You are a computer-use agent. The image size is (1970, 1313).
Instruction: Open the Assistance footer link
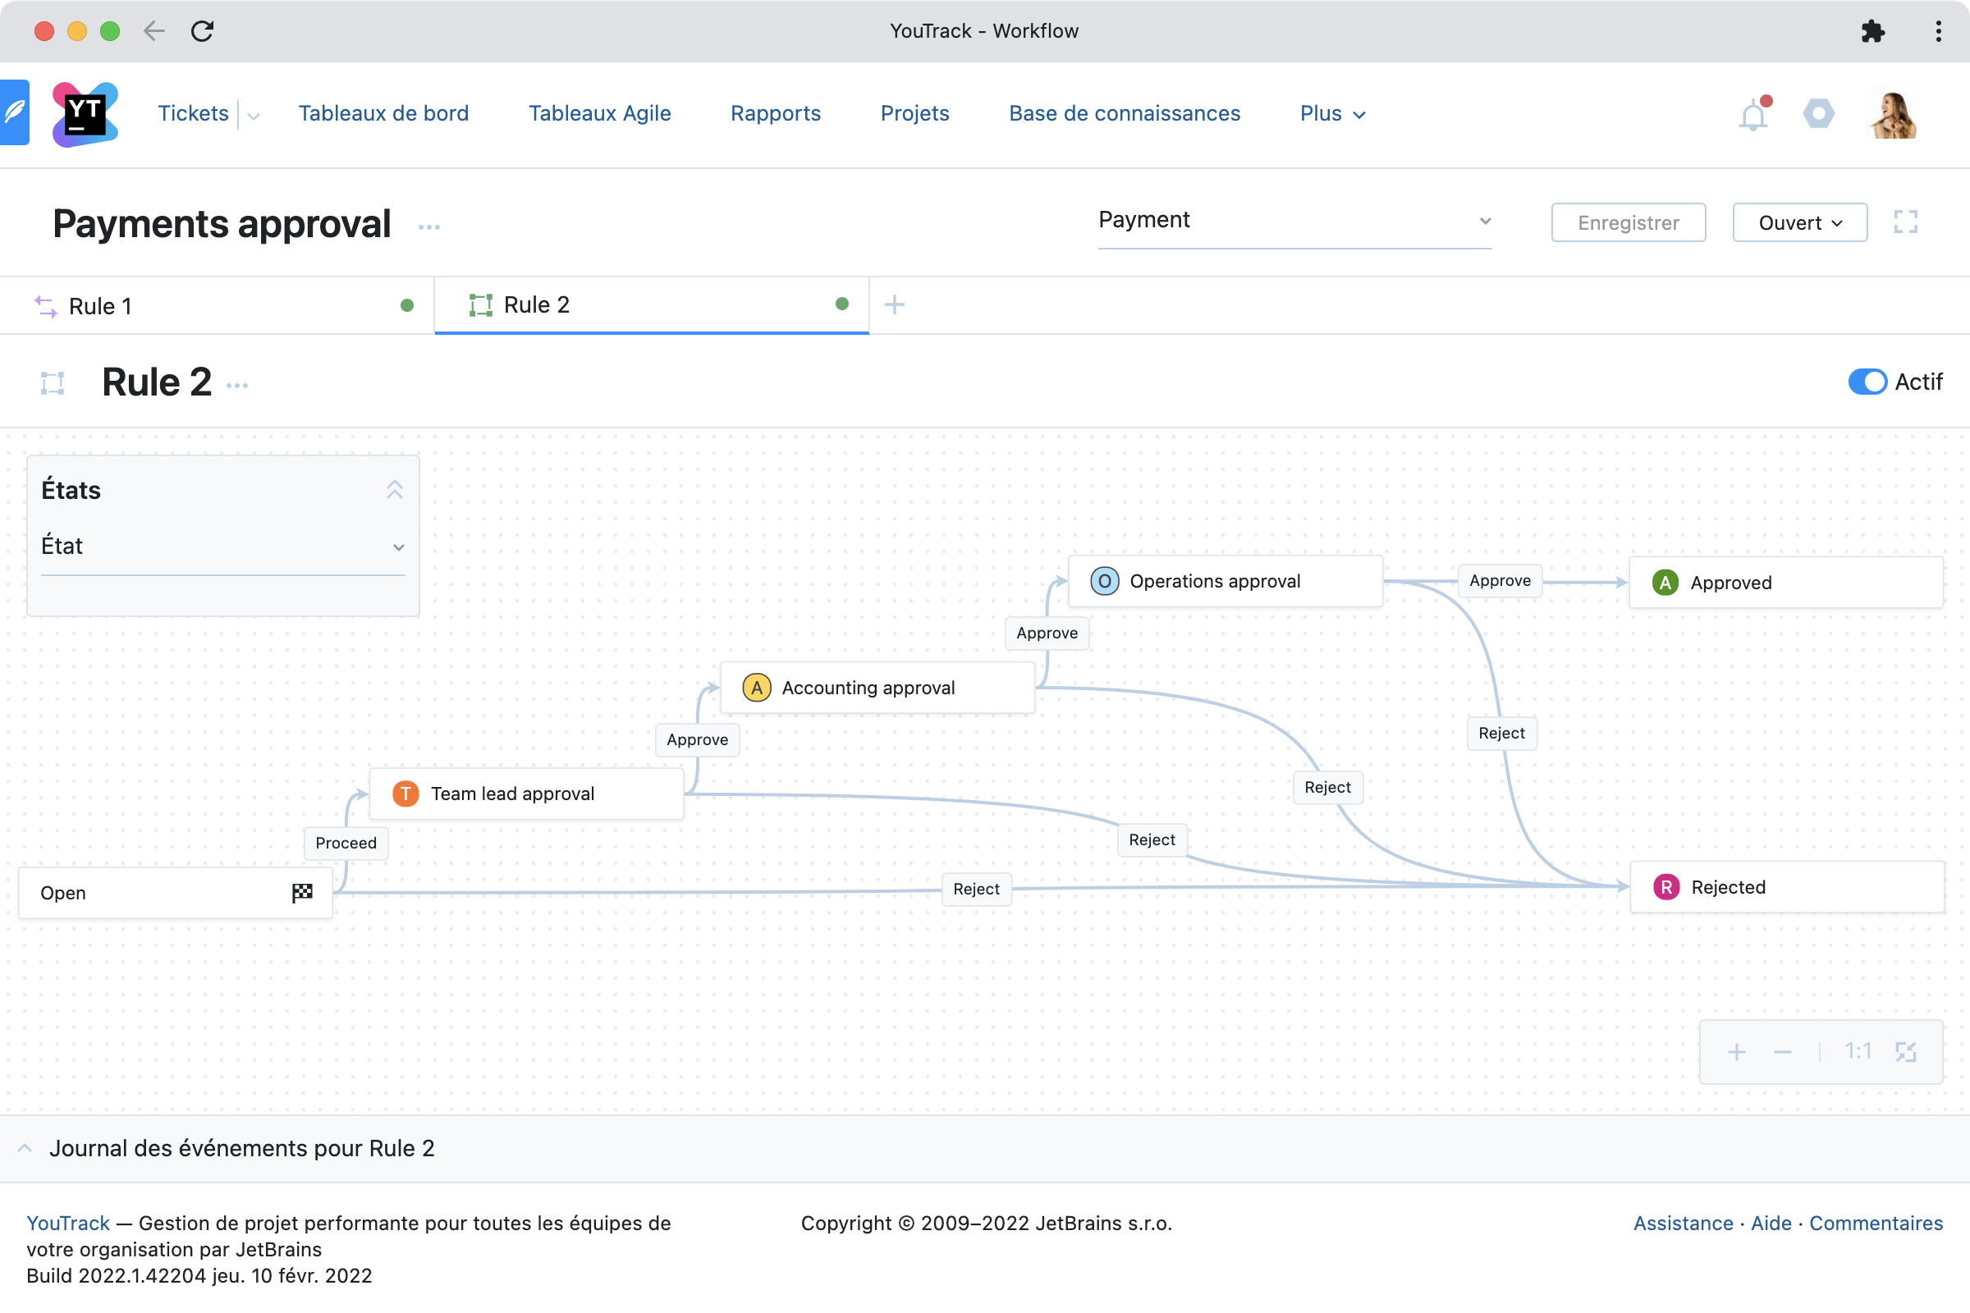pos(1683,1224)
